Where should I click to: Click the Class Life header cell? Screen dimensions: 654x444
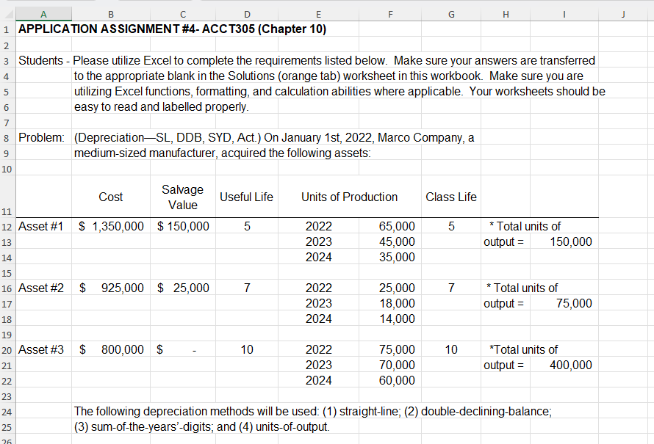click(x=450, y=196)
